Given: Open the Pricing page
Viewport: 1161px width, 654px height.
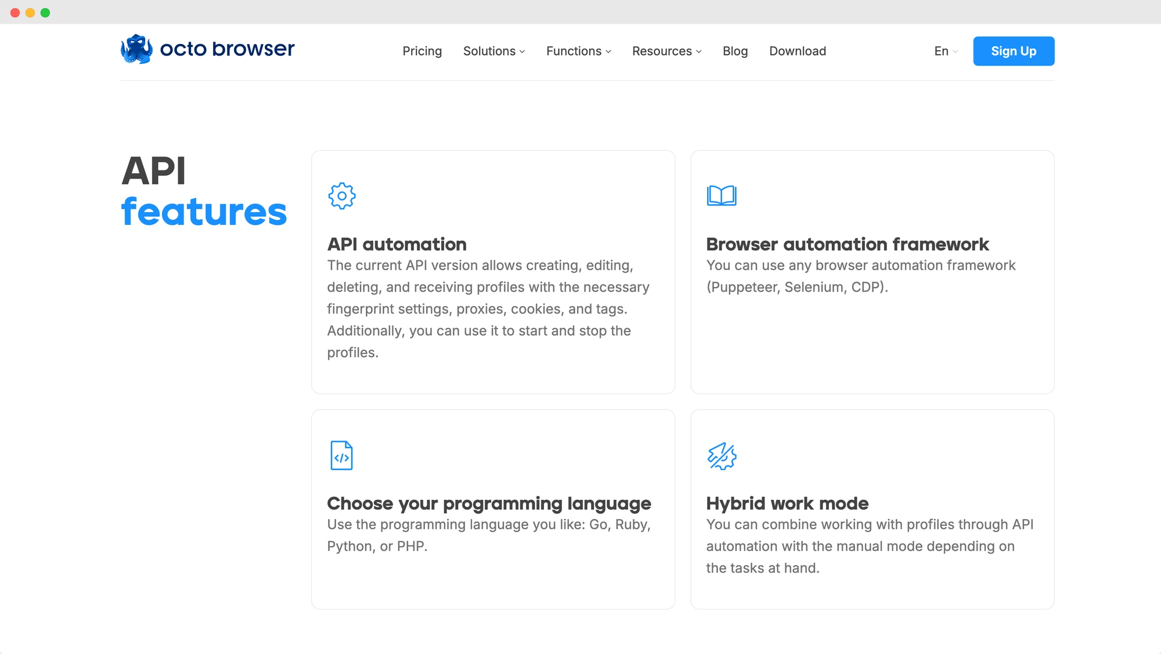Looking at the screenshot, I should 422,51.
